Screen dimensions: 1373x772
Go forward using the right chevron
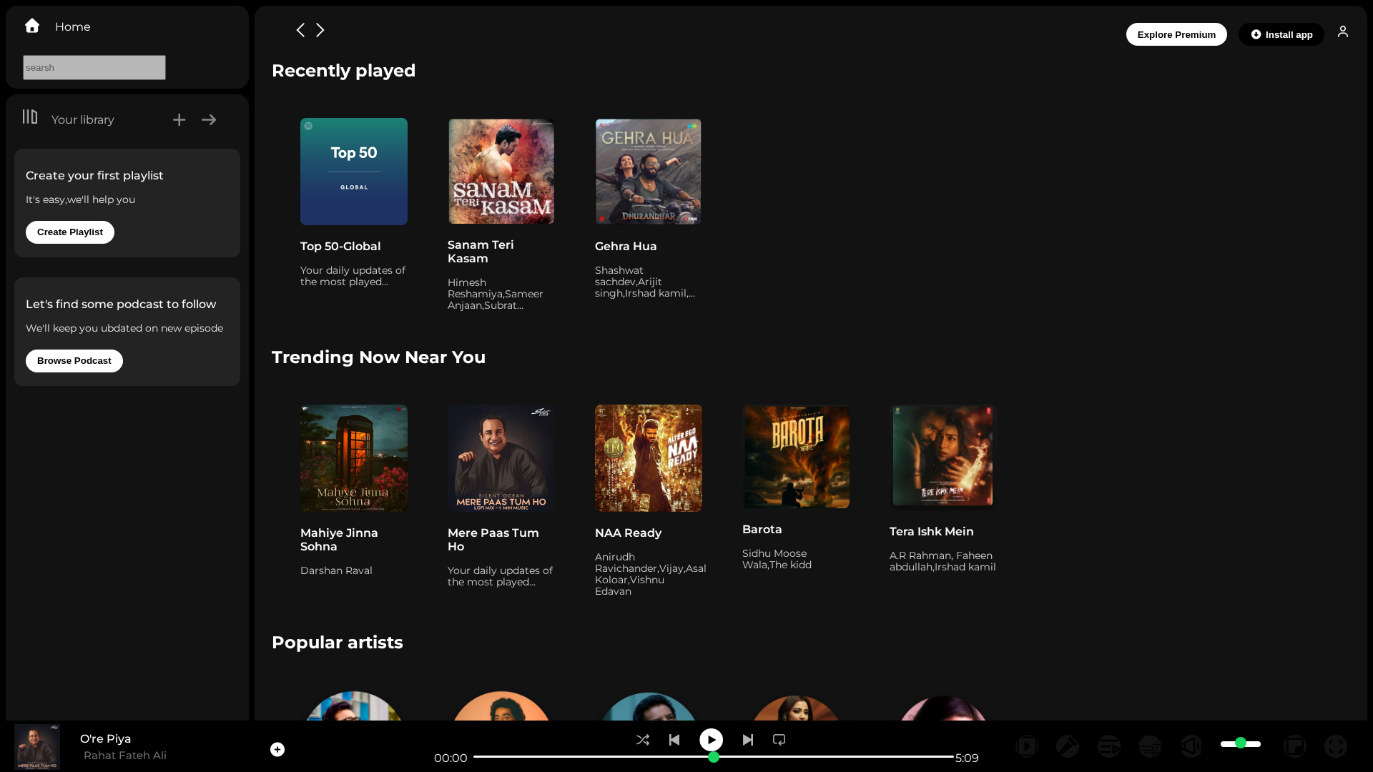(x=320, y=29)
